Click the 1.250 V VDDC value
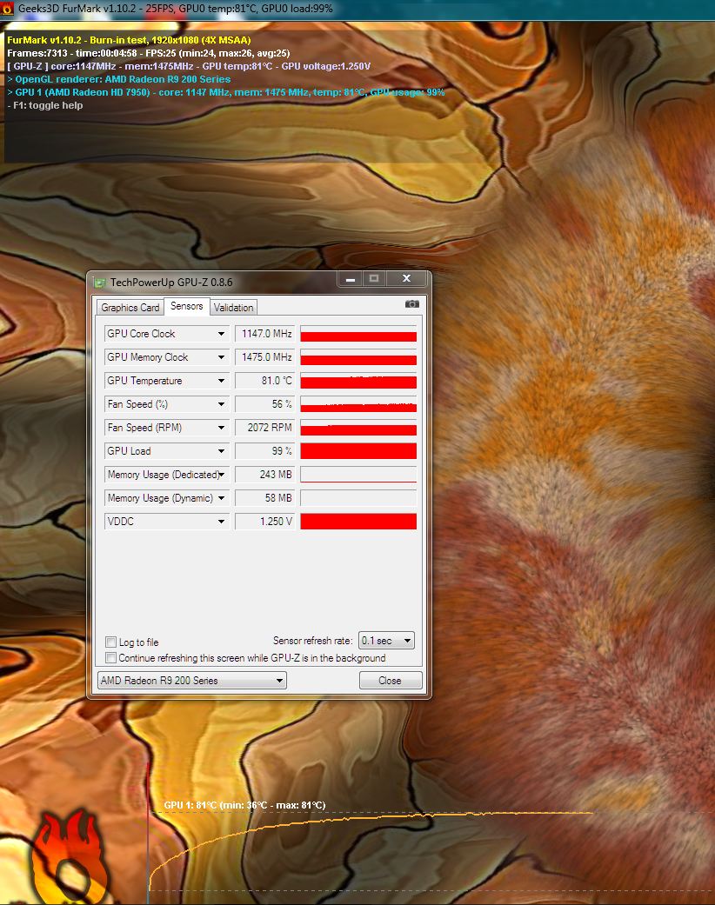 click(265, 522)
